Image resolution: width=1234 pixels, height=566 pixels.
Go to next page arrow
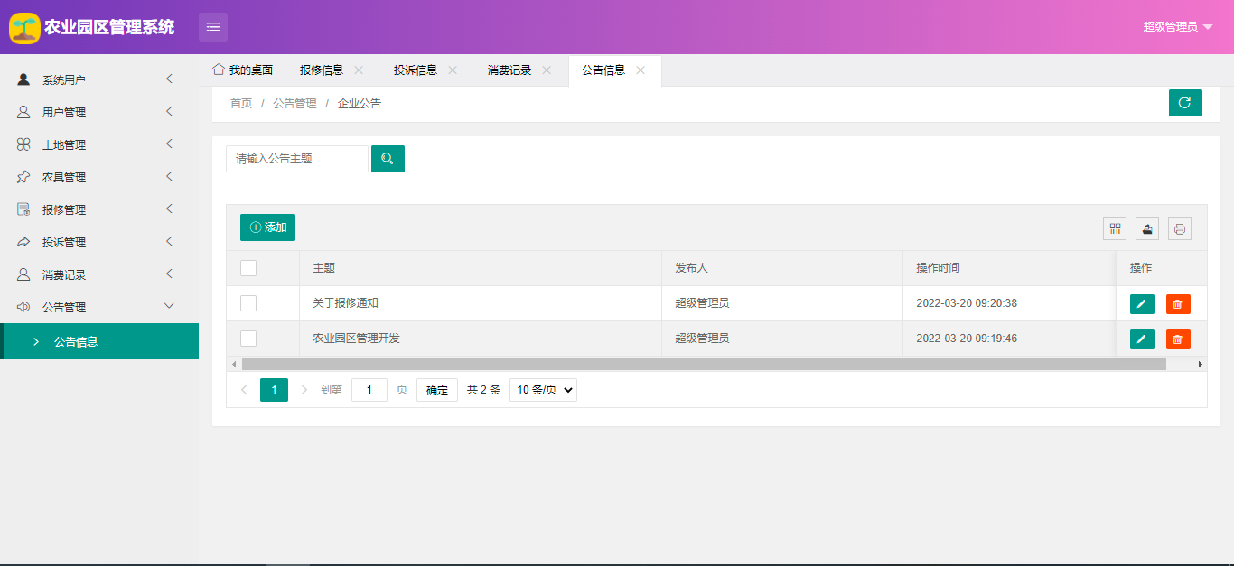click(304, 390)
